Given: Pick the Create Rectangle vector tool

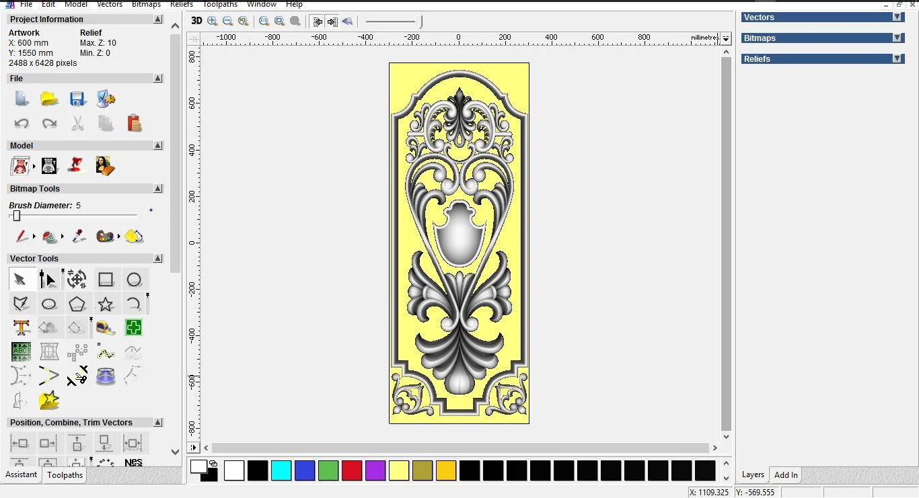Looking at the screenshot, I should pyautogui.click(x=106, y=280).
